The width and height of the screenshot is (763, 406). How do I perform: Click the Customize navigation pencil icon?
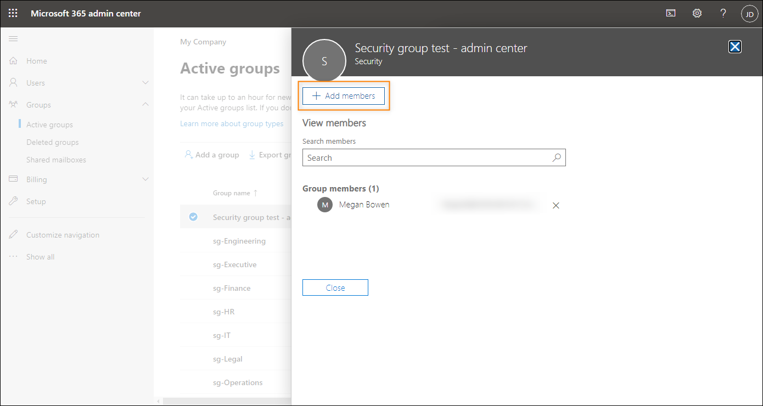[x=14, y=234]
